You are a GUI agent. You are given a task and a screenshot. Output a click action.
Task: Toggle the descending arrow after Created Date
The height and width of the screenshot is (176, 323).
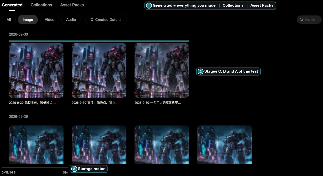click(120, 20)
